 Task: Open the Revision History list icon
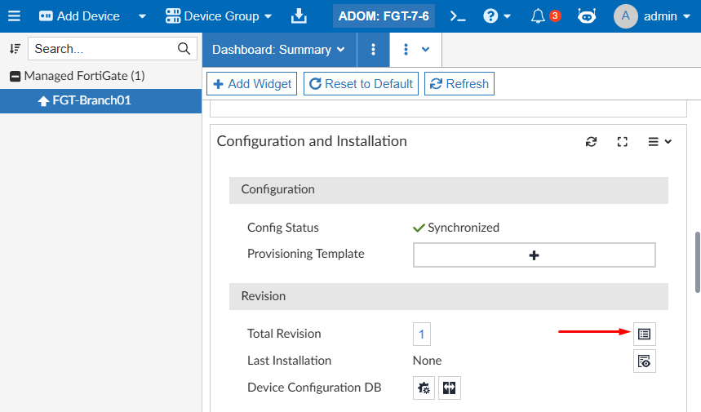tap(644, 334)
